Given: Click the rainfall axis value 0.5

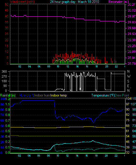Looking at the screenshot, I should 8,131.
